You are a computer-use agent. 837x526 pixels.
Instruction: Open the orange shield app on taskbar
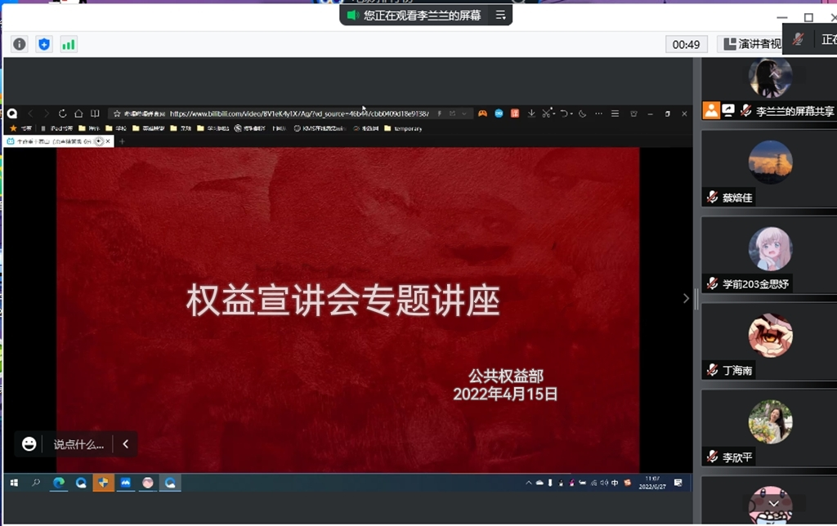click(103, 483)
